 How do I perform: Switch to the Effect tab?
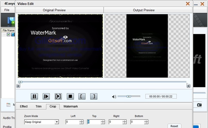24,106
